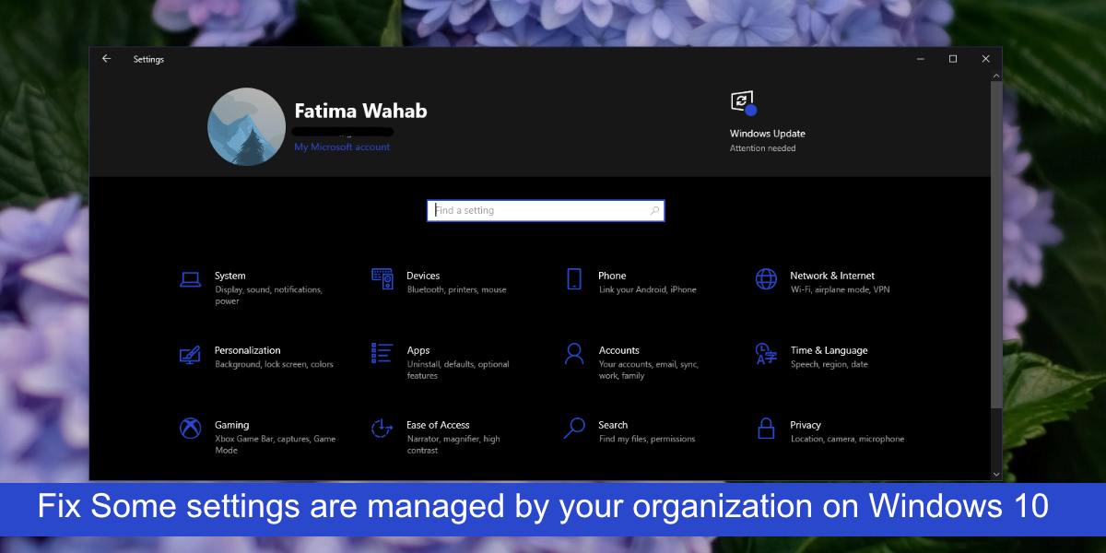
Task: Click the Gaming label
Action: tap(232, 425)
